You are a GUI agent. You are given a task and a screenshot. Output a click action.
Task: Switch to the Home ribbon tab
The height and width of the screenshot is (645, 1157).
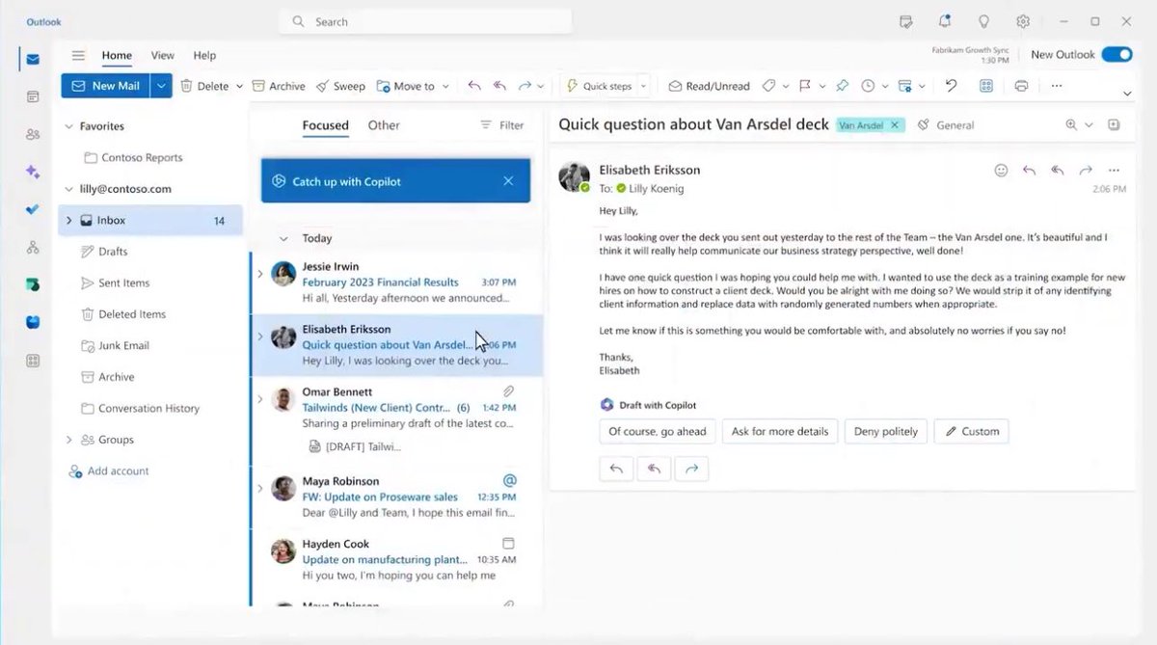click(x=117, y=56)
